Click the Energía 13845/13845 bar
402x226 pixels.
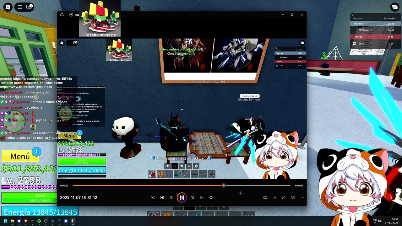click(x=40, y=212)
